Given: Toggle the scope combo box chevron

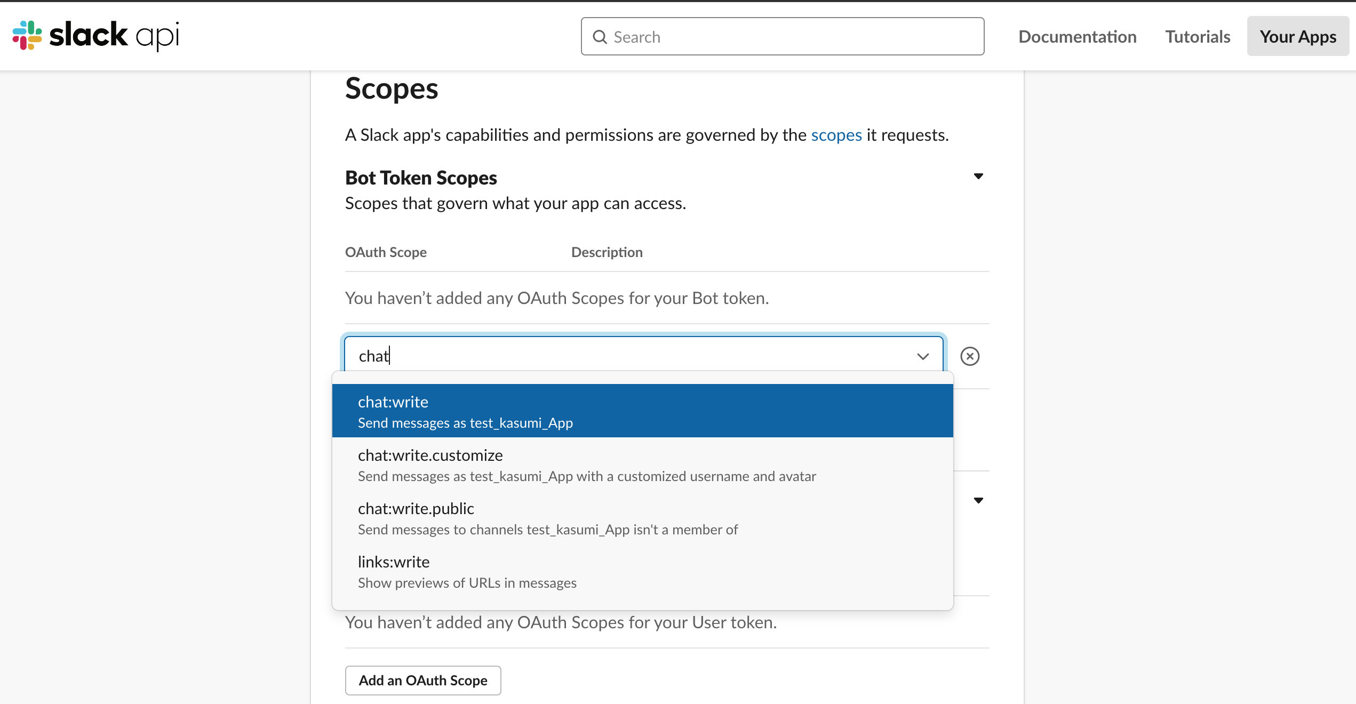Looking at the screenshot, I should click(x=923, y=356).
